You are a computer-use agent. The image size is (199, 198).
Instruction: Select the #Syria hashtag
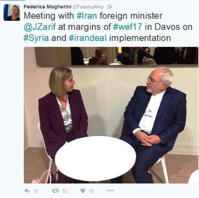coord(36,38)
